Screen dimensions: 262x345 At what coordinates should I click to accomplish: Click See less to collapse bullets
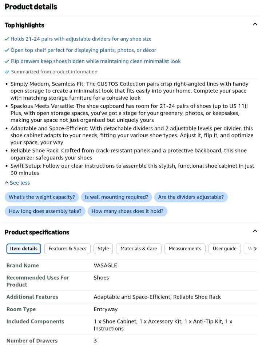point(17,183)
